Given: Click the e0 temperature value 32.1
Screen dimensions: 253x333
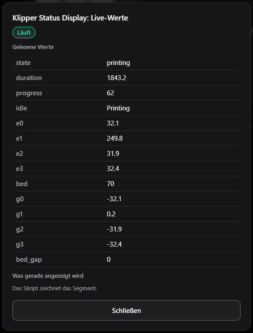Looking at the screenshot, I should click(113, 123).
